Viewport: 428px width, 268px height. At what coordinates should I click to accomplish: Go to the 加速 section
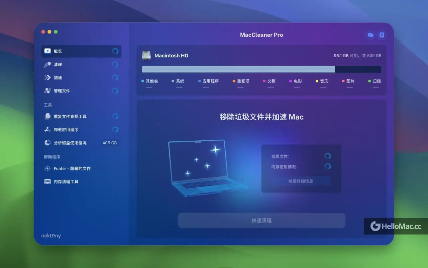(x=81, y=77)
